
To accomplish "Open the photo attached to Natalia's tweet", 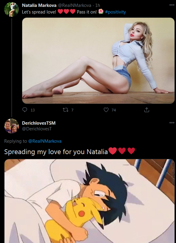I will click(99, 61).
